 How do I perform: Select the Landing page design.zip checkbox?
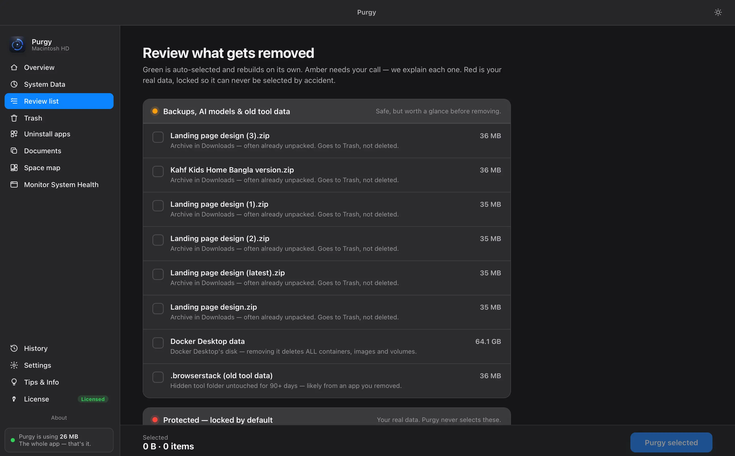click(x=158, y=309)
